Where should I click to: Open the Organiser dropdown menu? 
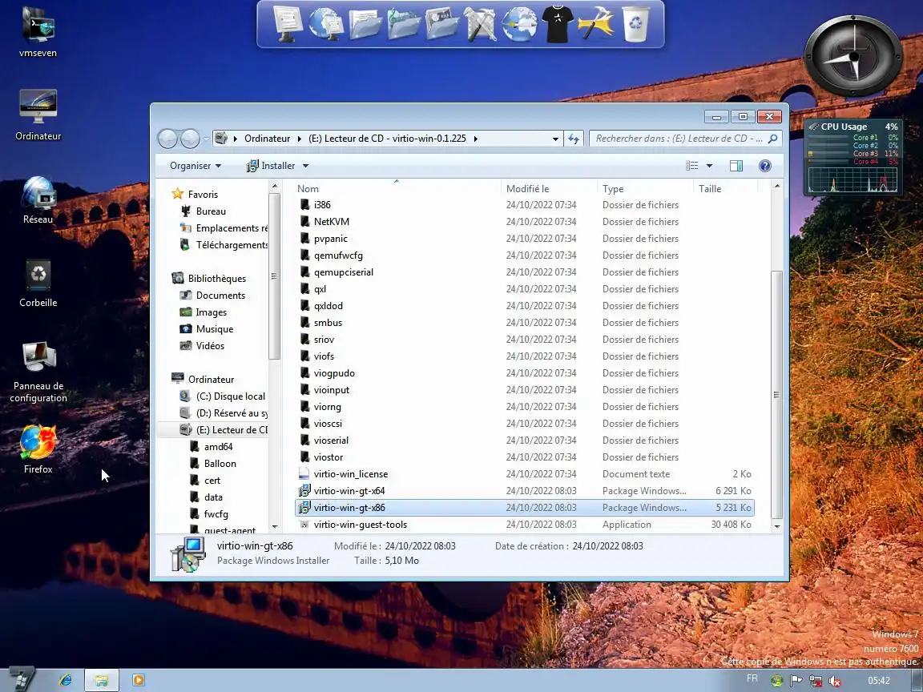pos(195,166)
